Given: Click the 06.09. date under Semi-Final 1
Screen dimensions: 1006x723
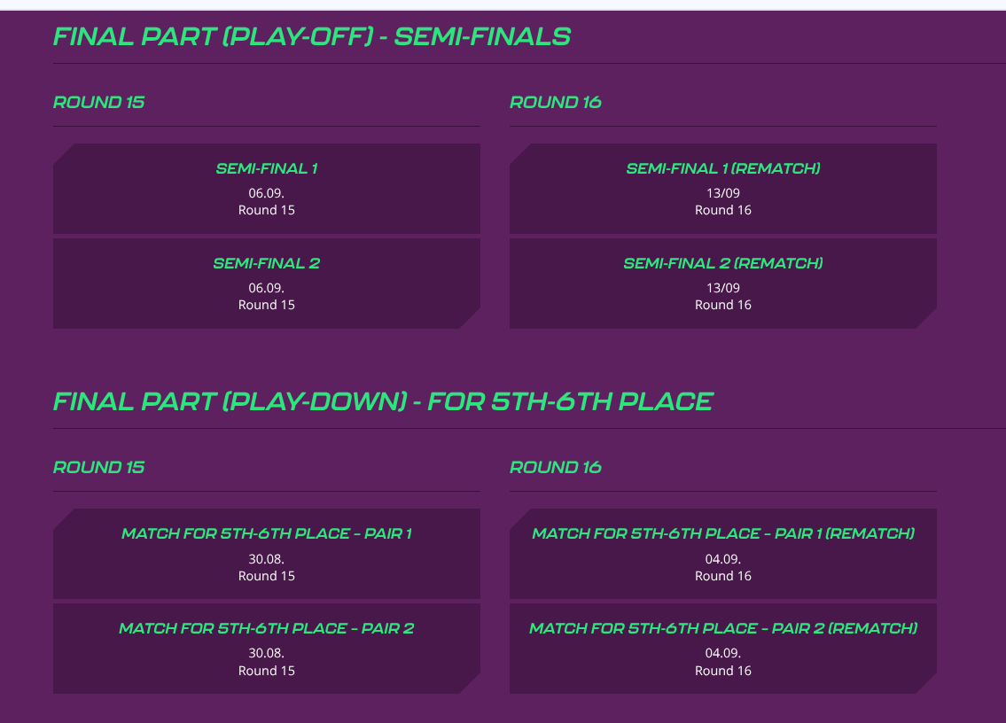Looking at the screenshot, I should tap(267, 192).
